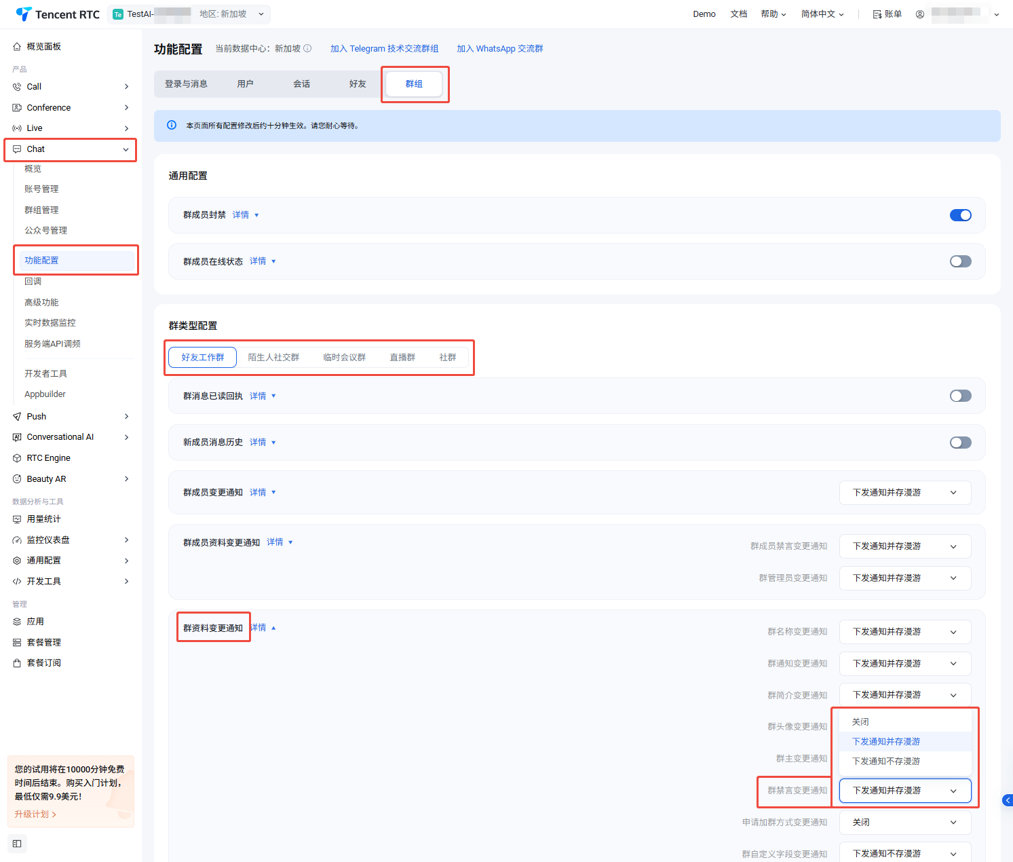Click the Live broadcast icon in sidebar
This screenshot has height=862, width=1013.
point(17,128)
